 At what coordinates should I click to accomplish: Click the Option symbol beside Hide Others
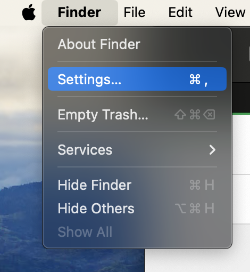point(180,209)
